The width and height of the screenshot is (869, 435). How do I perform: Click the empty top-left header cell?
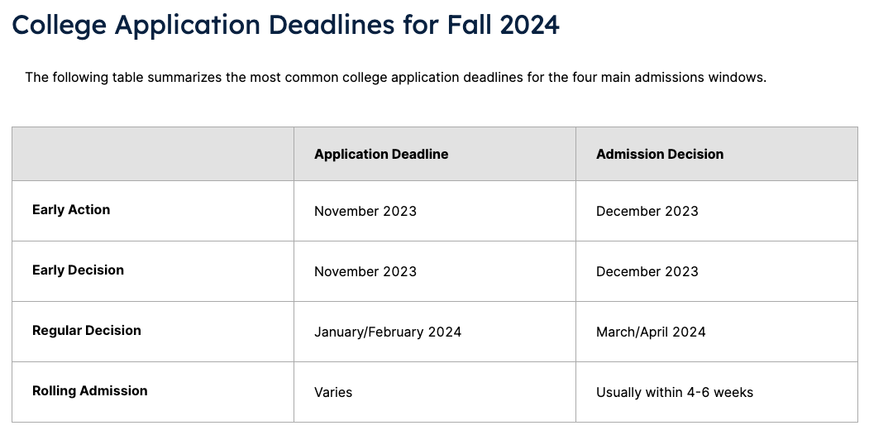(x=153, y=154)
